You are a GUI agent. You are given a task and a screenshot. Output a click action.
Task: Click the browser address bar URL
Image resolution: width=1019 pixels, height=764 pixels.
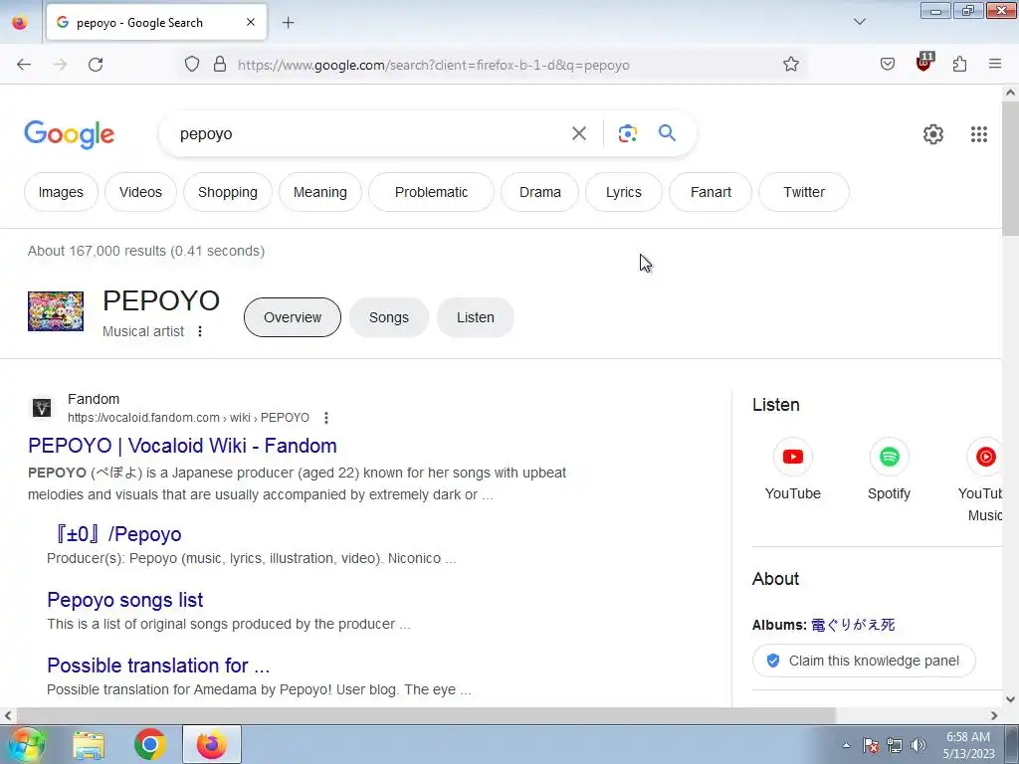(x=434, y=65)
